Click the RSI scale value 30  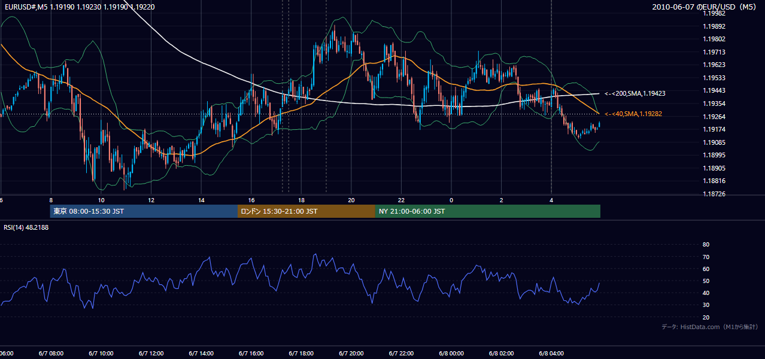[x=706, y=305]
